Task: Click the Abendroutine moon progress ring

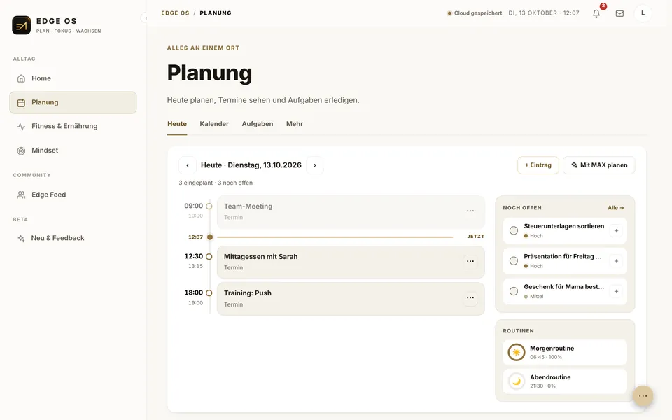Action: [x=517, y=381]
